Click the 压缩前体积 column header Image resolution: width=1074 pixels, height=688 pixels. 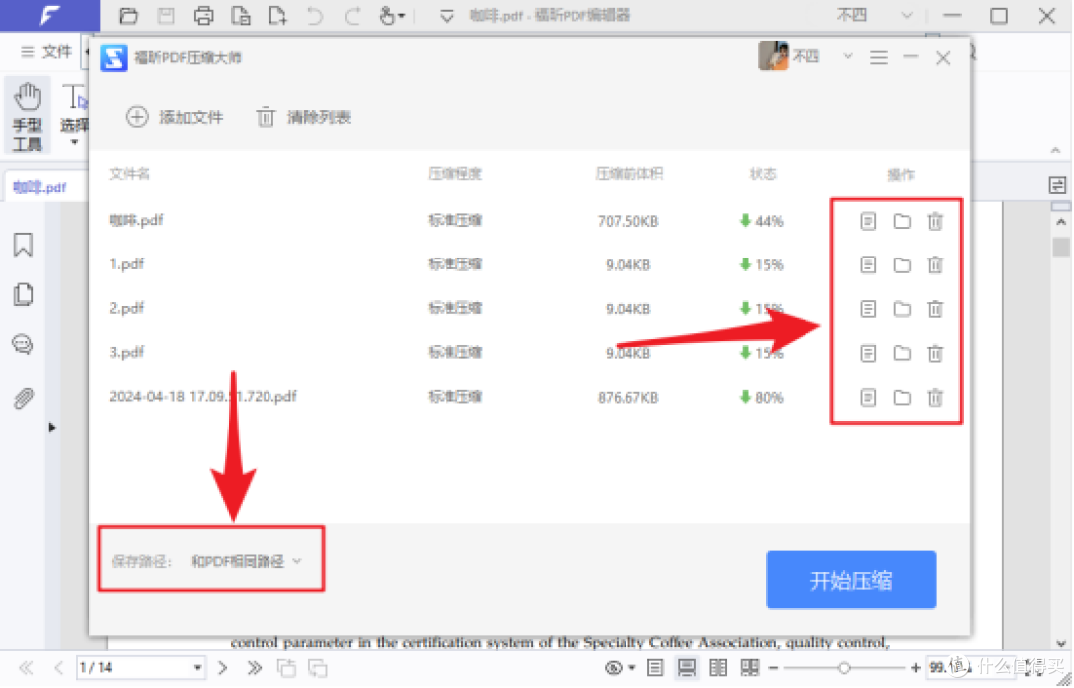(x=628, y=174)
